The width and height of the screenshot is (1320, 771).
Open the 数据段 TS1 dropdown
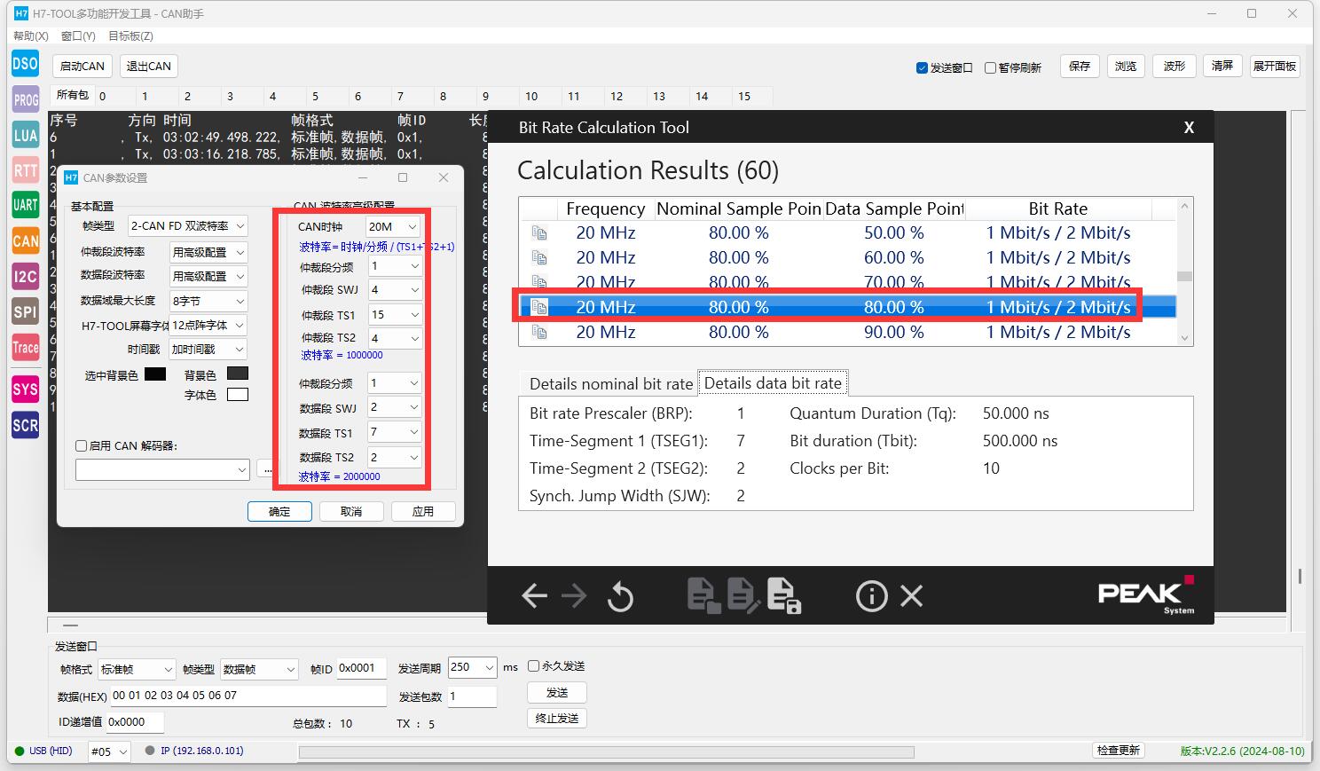[x=395, y=432]
